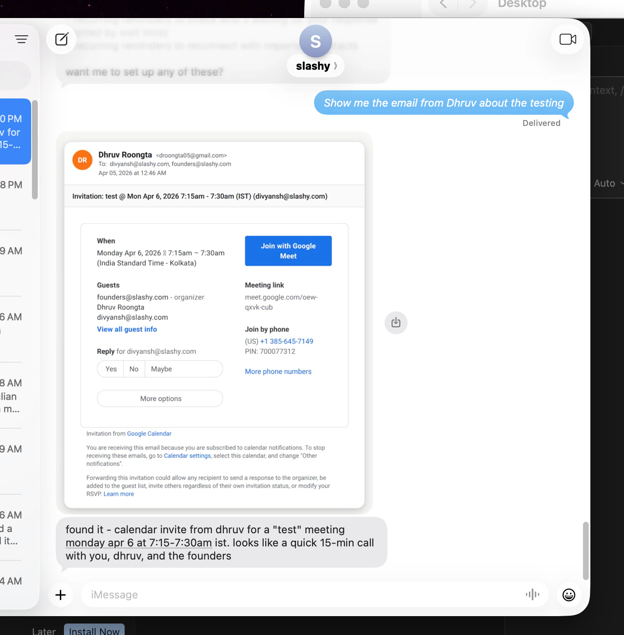Open More phone numbers link
624x635 pixels.
click(x=278, y=371)
